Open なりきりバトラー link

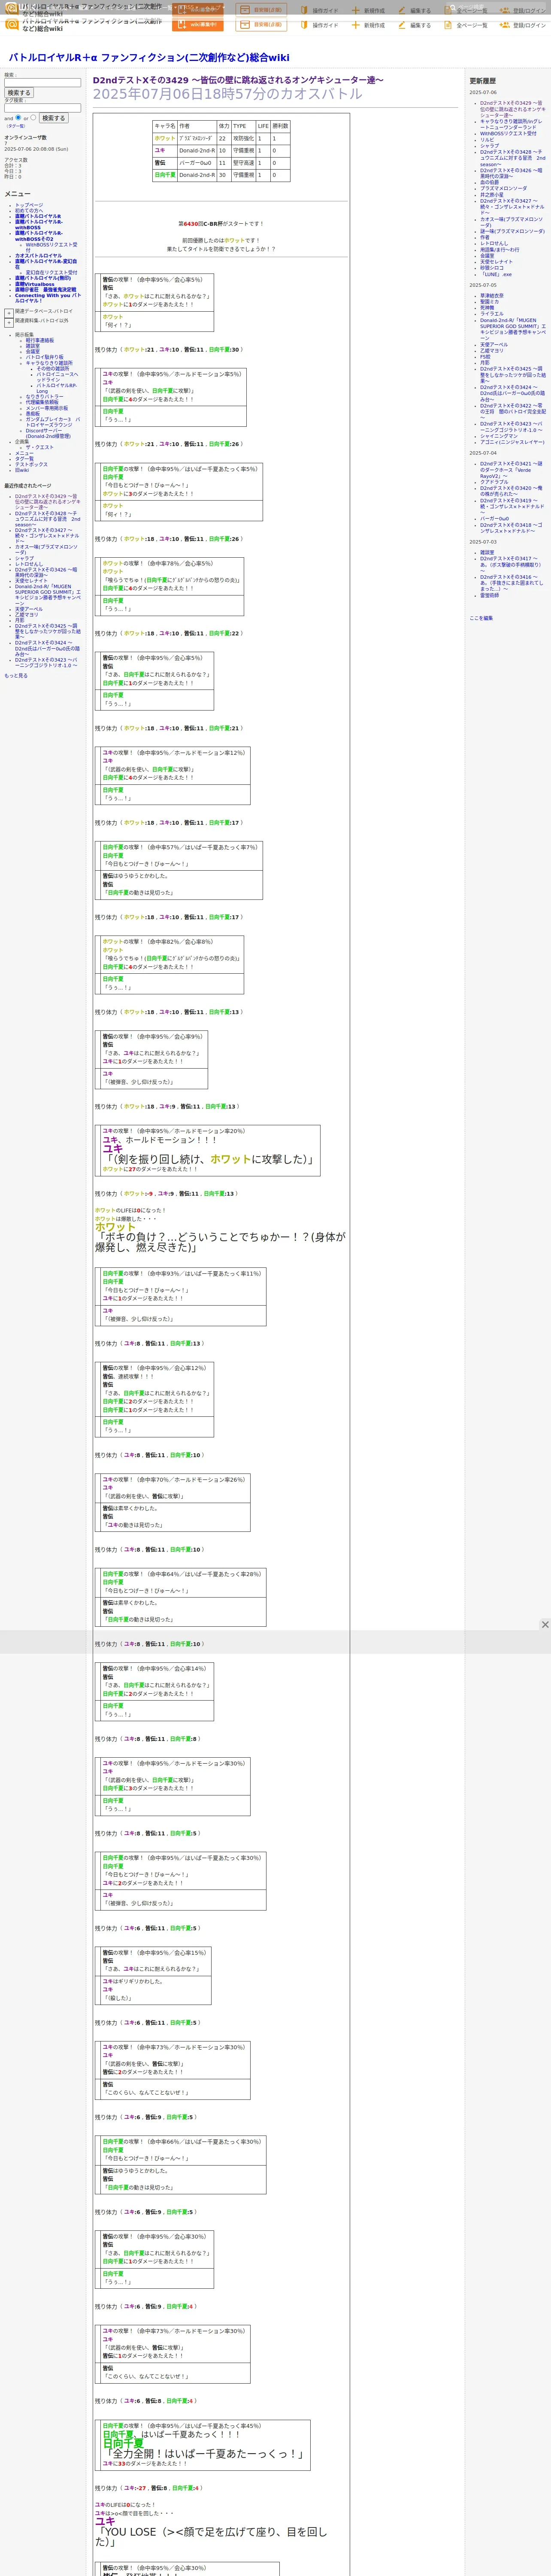point(44,397)
